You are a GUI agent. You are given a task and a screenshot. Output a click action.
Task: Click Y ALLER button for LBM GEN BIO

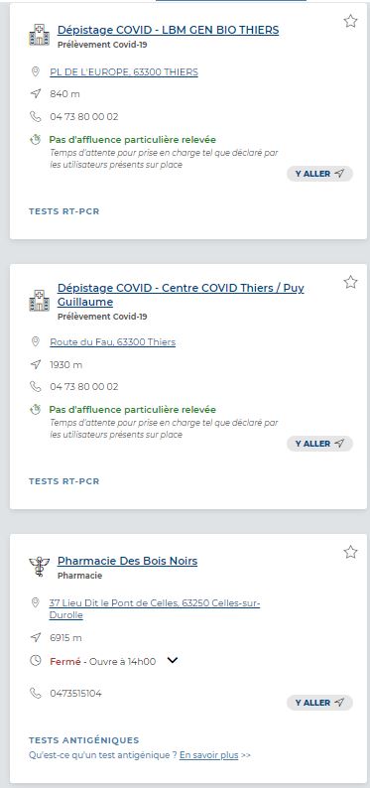tap(319, 174)
